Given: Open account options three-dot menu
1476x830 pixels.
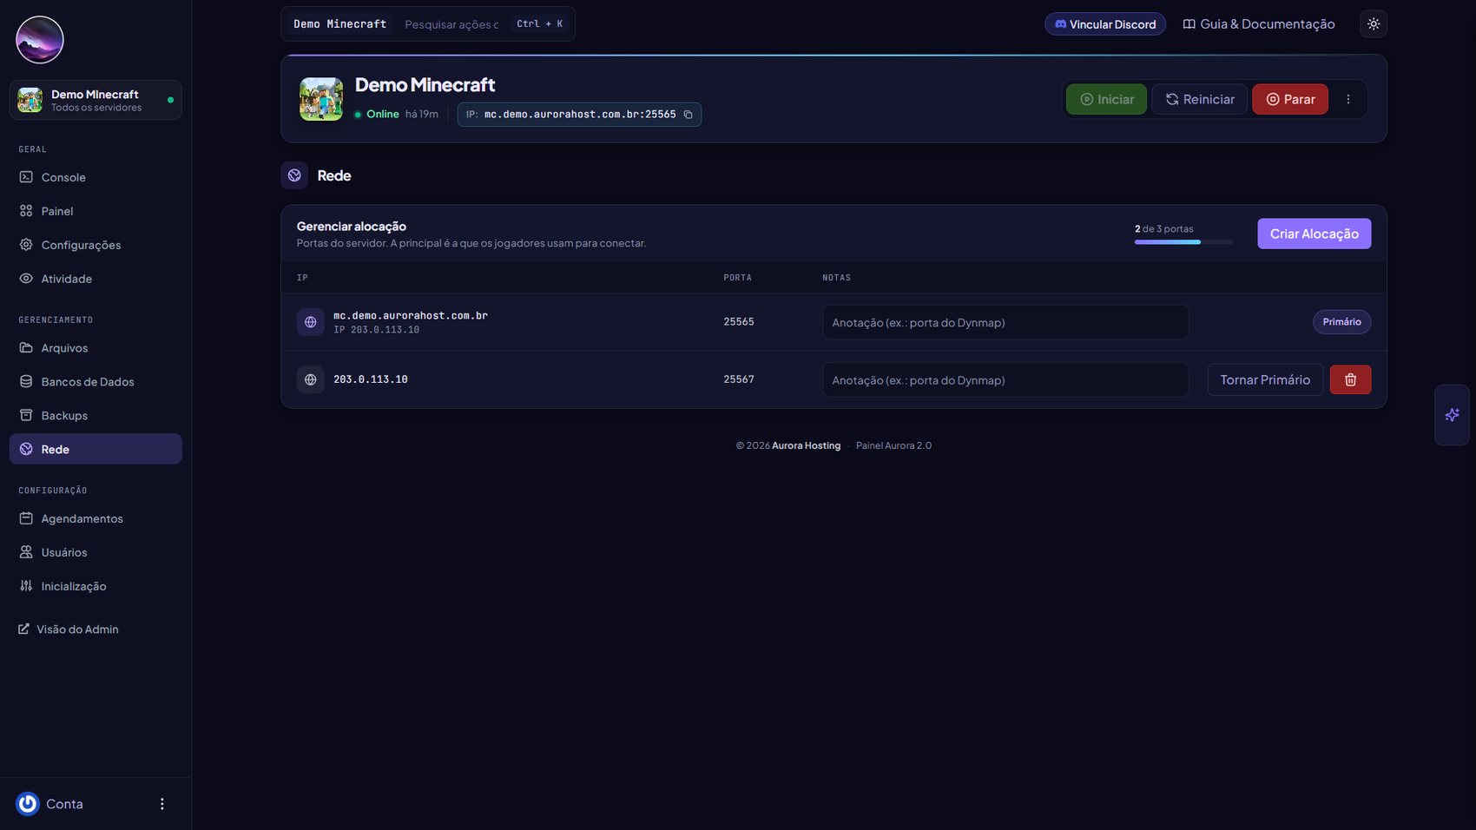Looking at the screenshot, I should point(161,804).
